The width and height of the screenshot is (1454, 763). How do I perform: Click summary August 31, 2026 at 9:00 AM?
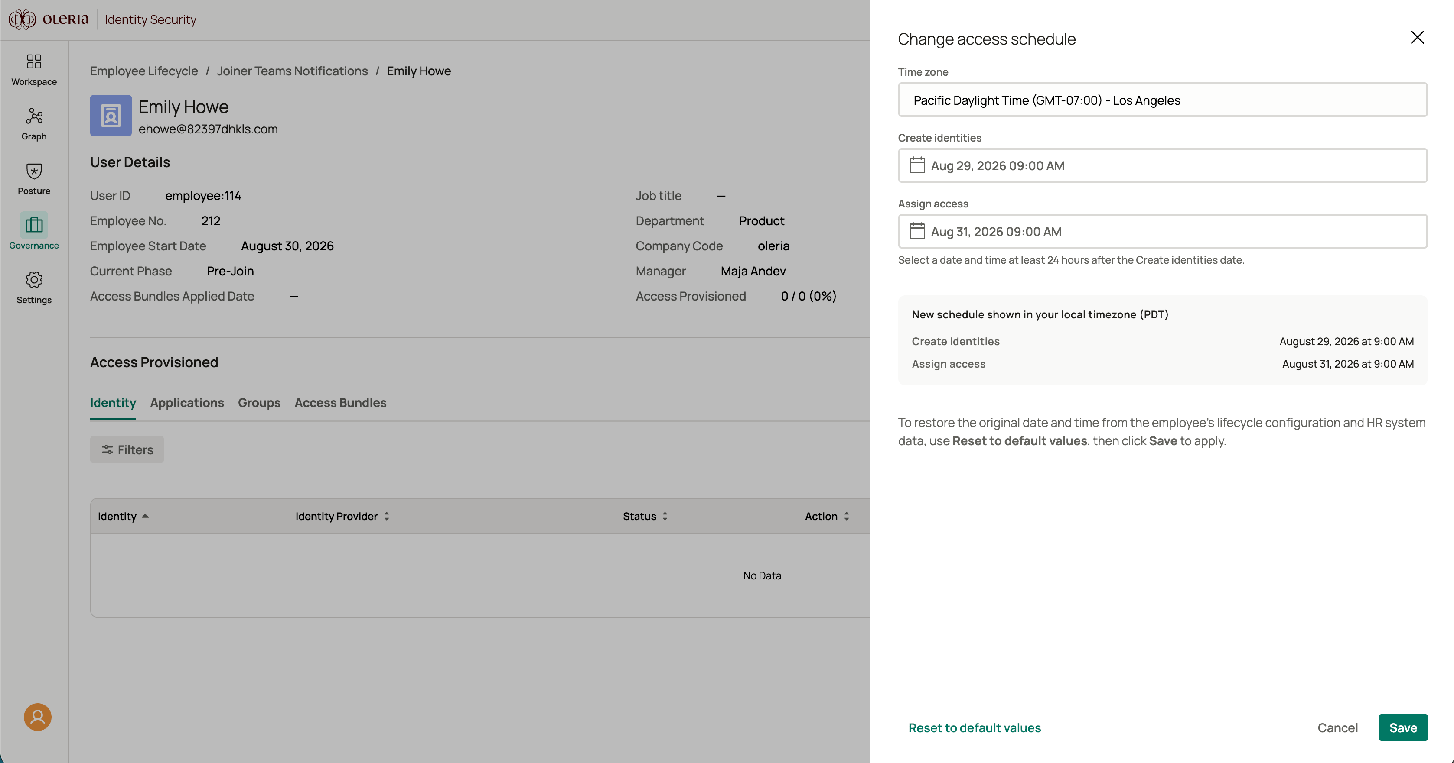(x=1347, y=364)
